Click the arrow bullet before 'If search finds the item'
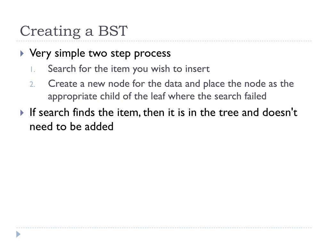This screenshot has width=328, height=246. pos(22,113)
